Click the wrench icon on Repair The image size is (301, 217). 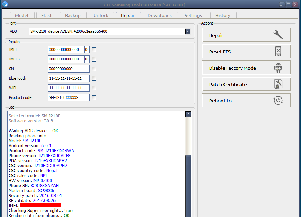coord(278,35)
